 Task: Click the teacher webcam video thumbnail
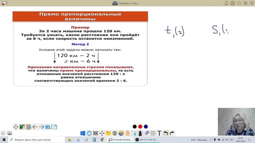pyautogui.click(x=236, y=122)
